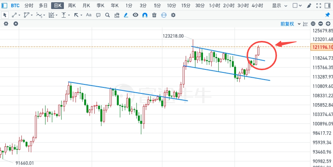Screen dimensions: 333x167
Task: Select the 2小时 interval
Action: tap(229, 6)
